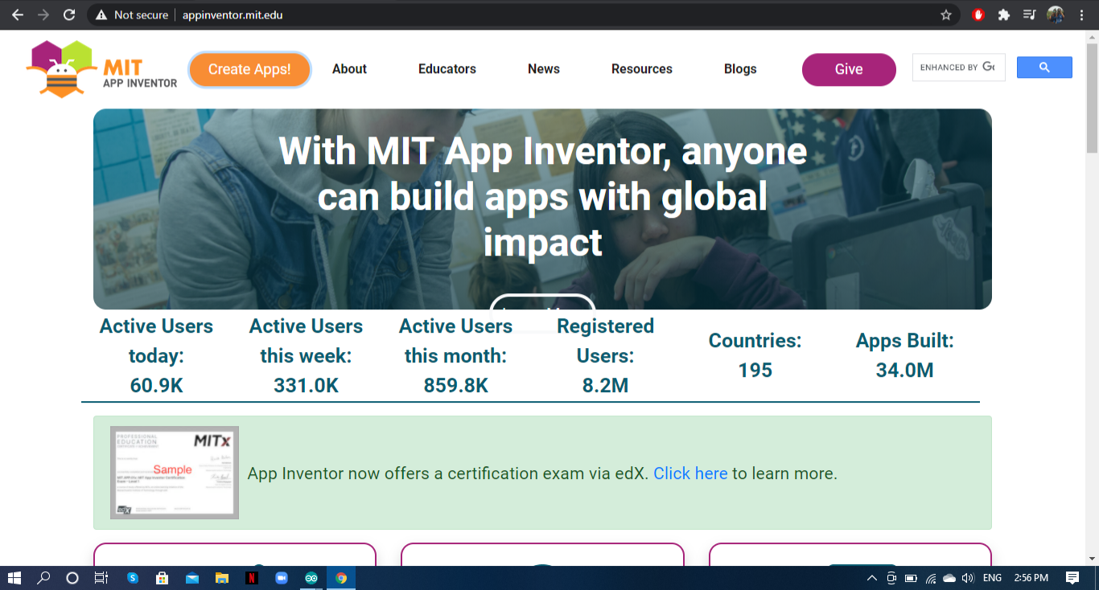Open OneDrive cloud tray icon

(949, 578)
